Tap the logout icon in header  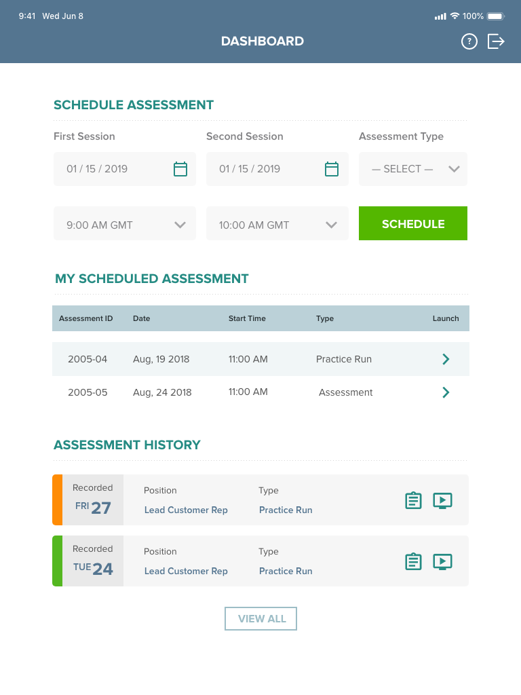tap(497, 41)
